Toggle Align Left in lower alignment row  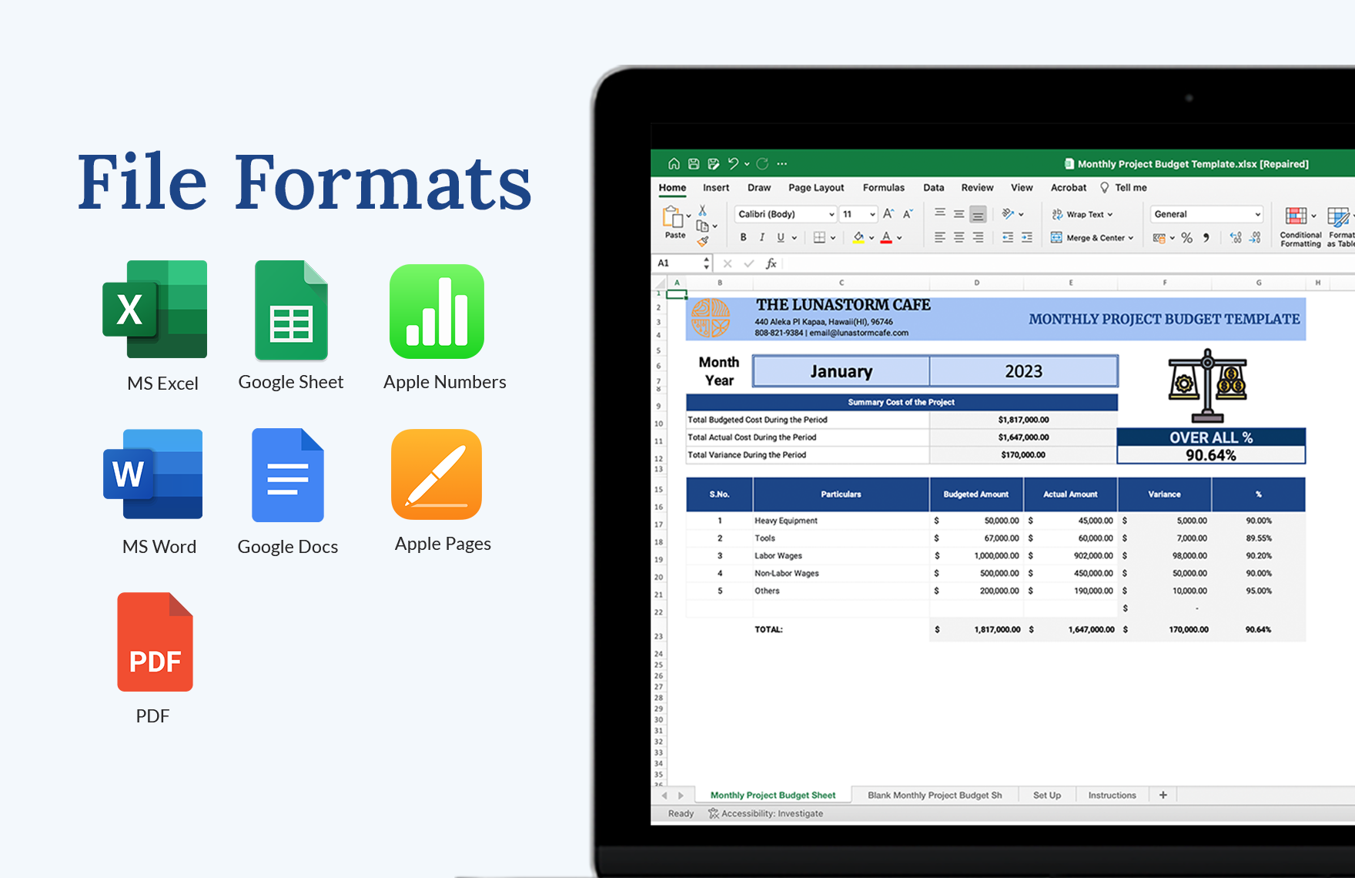pos(940,237)
